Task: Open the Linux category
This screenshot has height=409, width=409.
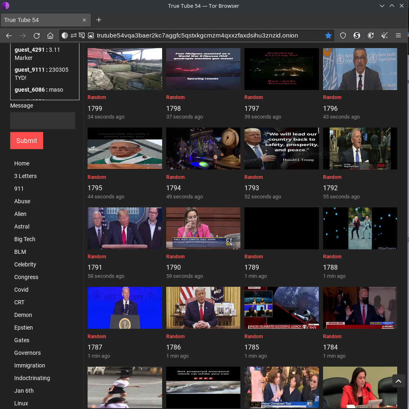Action: point(21,403)
